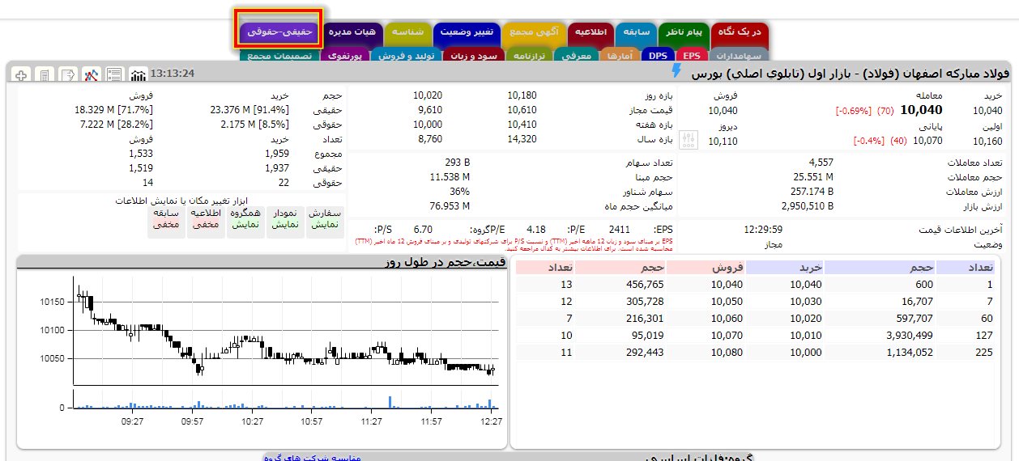1019x461 pixels.
Task: Open the معرفی tab
Action: [577, 56]
